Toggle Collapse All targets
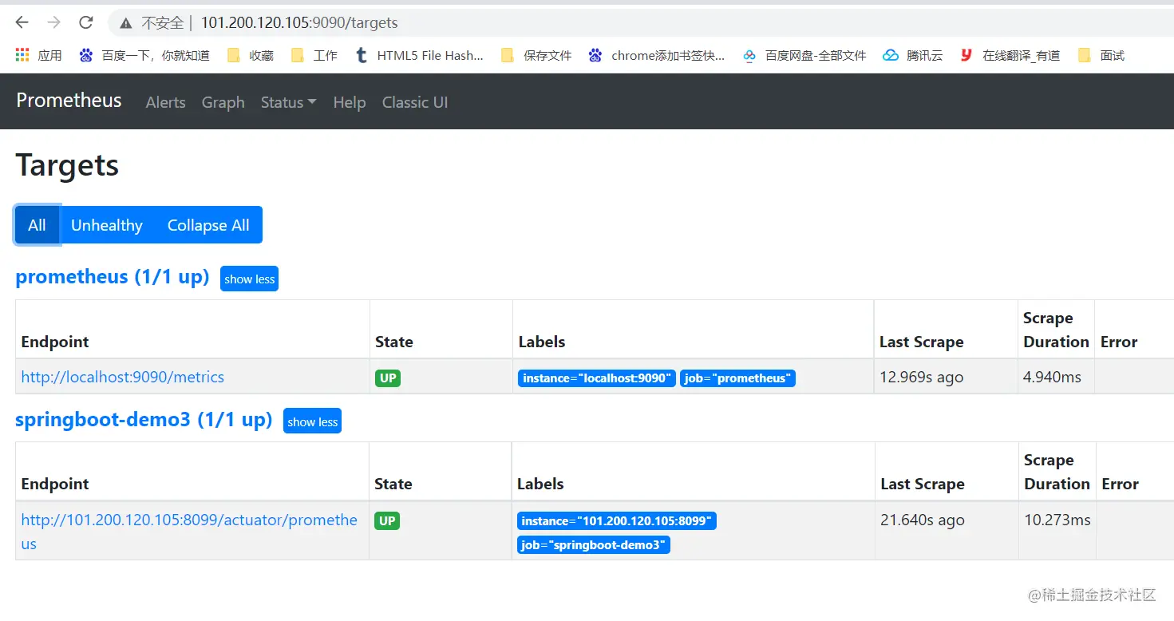1174x621 pixels. pyautogui.click(x=208, y=225)
